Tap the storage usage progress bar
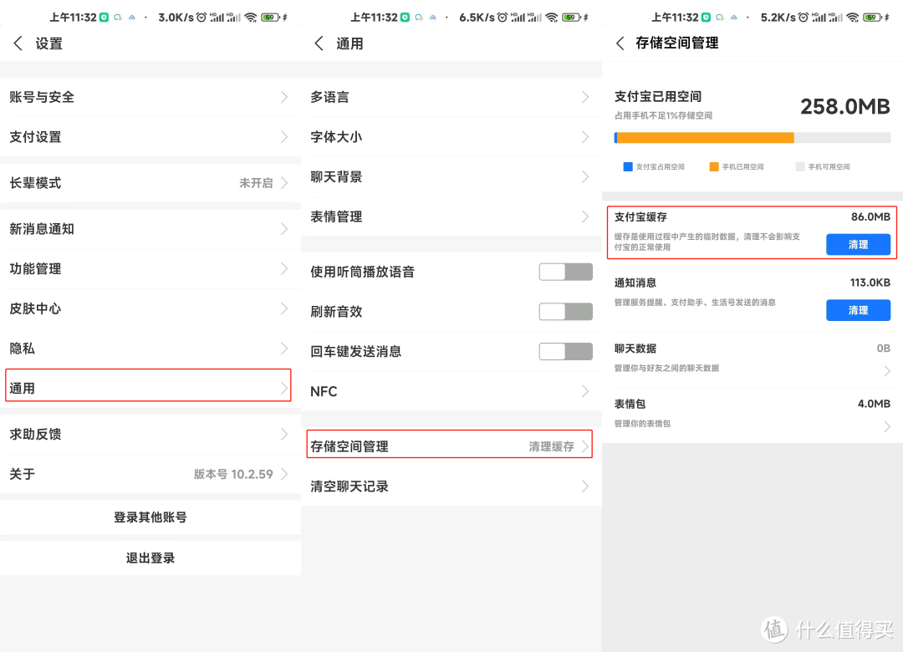 coord(752,138)
